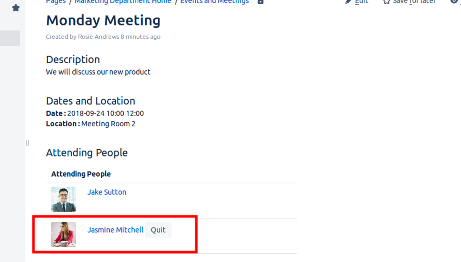Click the Save for later label
The image size is (461, 262).
point(414,2)
